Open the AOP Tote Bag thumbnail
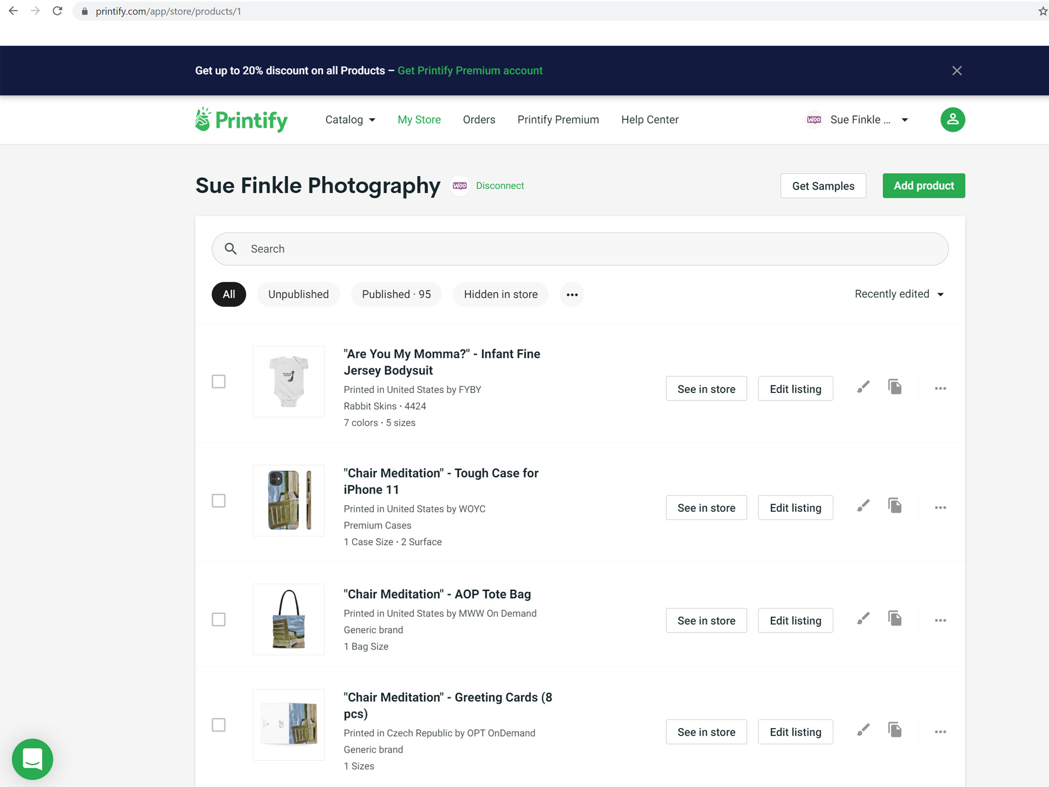Image resolution: width=1049 pixels, height=787 pixels. tap(288, 619)
